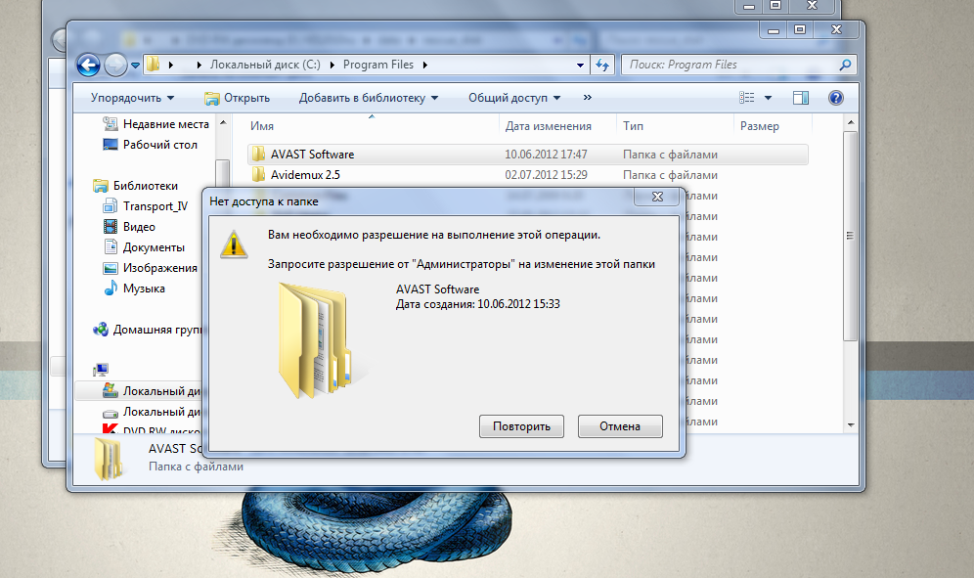Click the Рабочий стол monitor icon
974x578 pixels.
pos(110,145)
